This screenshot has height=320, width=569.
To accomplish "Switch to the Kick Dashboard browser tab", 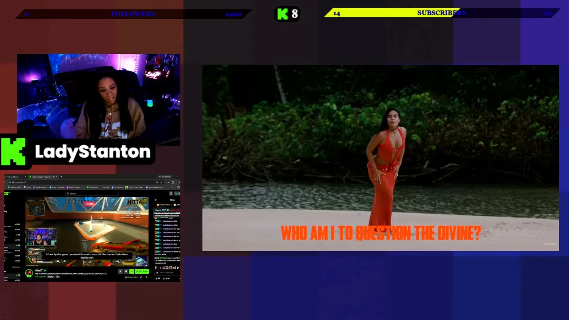I will [14, 177].
